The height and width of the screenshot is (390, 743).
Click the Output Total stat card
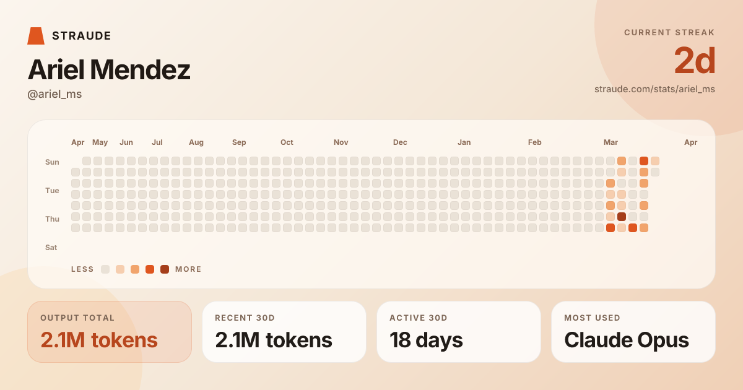110,332
